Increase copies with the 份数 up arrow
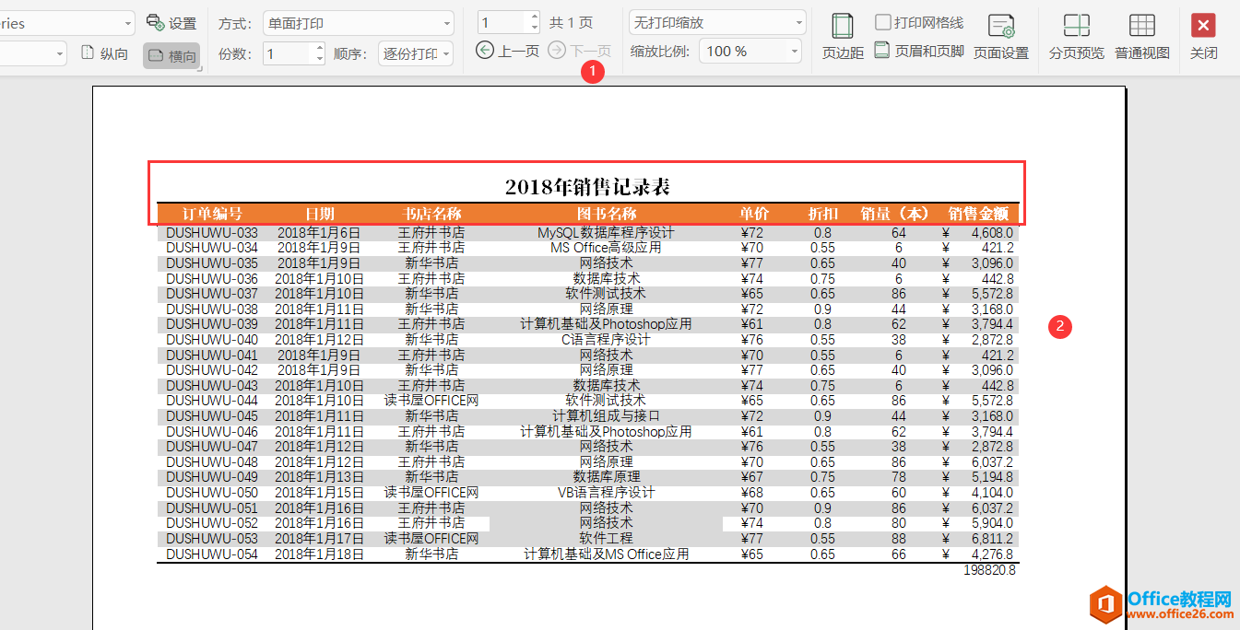The image size is (1240, 630). pyautogui.click(x=319, y=49)
